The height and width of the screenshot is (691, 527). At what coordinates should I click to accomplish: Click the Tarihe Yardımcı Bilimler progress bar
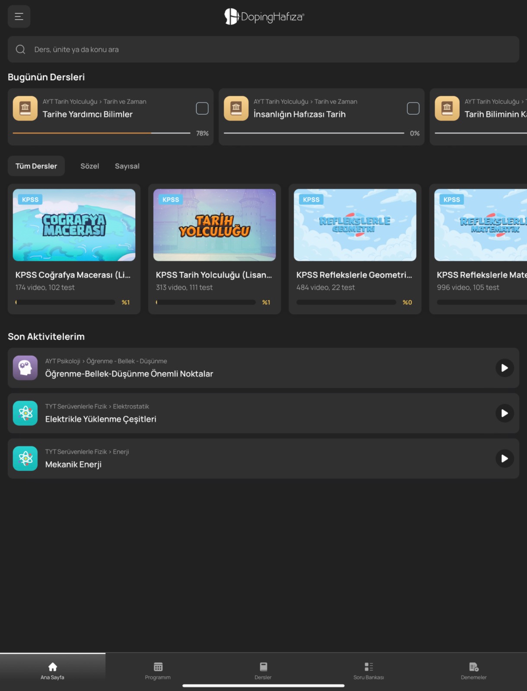tap(102, 133)
